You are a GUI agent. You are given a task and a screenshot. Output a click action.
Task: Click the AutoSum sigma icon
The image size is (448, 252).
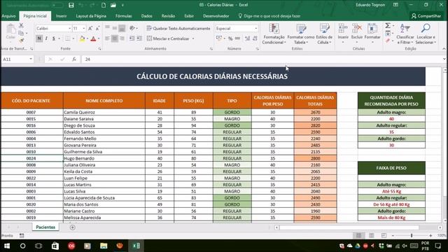pyautogui.click(x=388, y=26)
